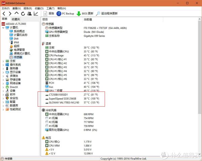Go up one level with Up arrow
The image size is (202, 161).
point(16,13)
